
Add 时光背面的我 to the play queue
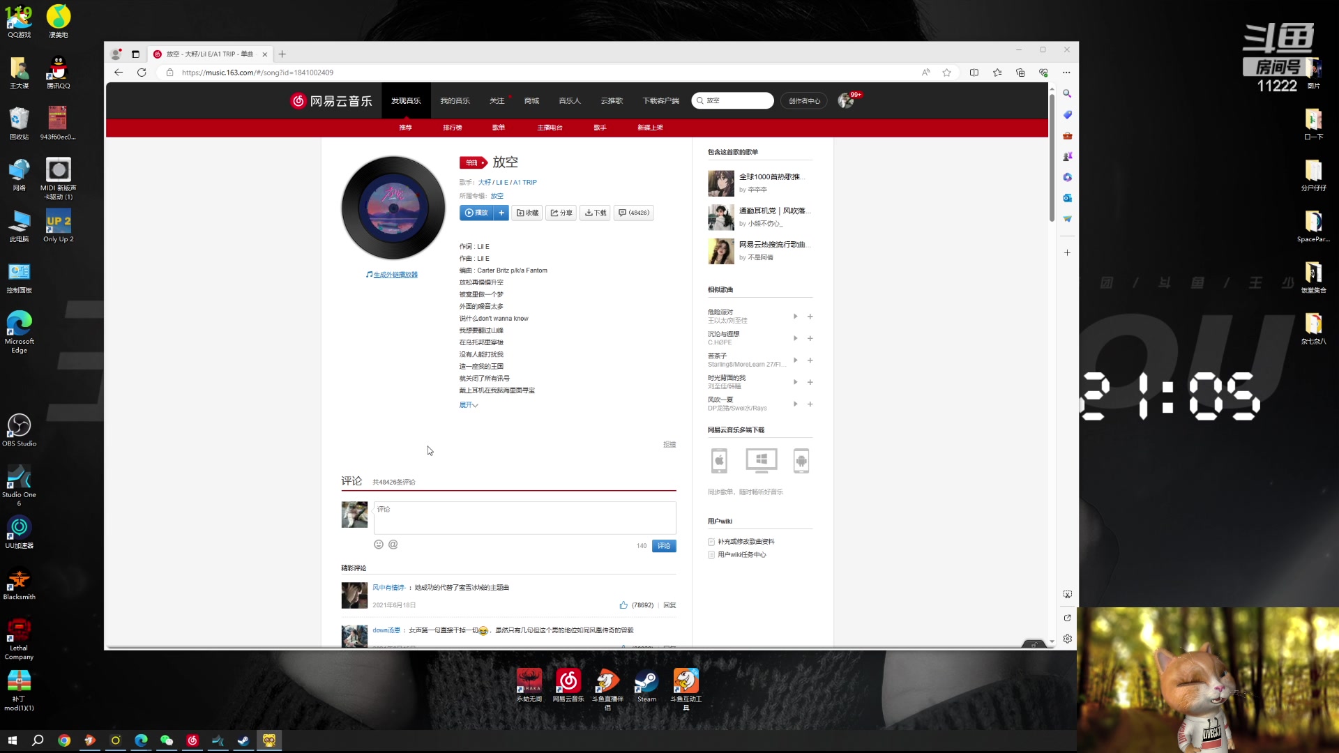[810, 382]
